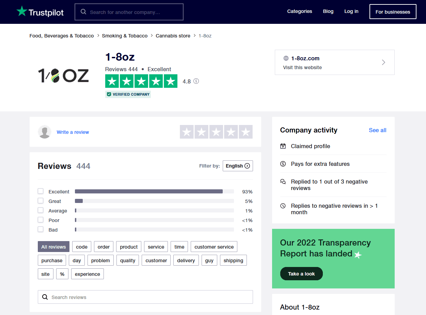Open the Categories menu in header
Screen dimensions: 426x315
(x=299, y=11)
